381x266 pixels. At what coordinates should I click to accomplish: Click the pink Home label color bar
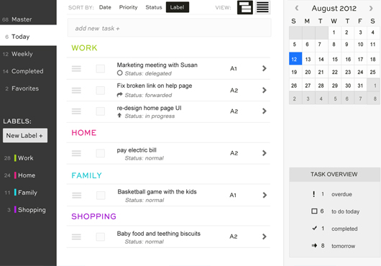pyautogui.click(x=15, y=175)
